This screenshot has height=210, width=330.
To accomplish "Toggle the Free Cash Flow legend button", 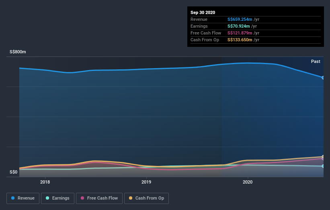I will pyautogui.click(x=99, y=198).
